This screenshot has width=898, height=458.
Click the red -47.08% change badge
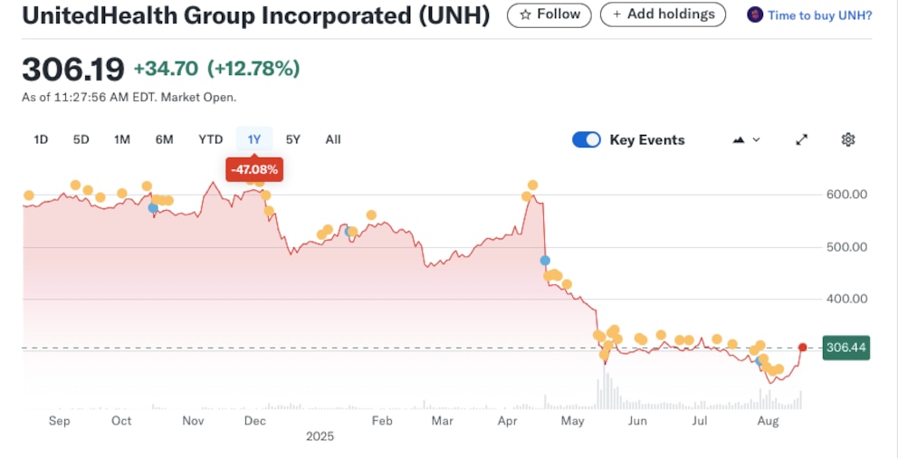tap(254, 168)
